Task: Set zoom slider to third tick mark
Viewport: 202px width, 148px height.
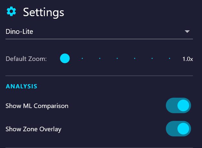Action: tap(100, 59)
